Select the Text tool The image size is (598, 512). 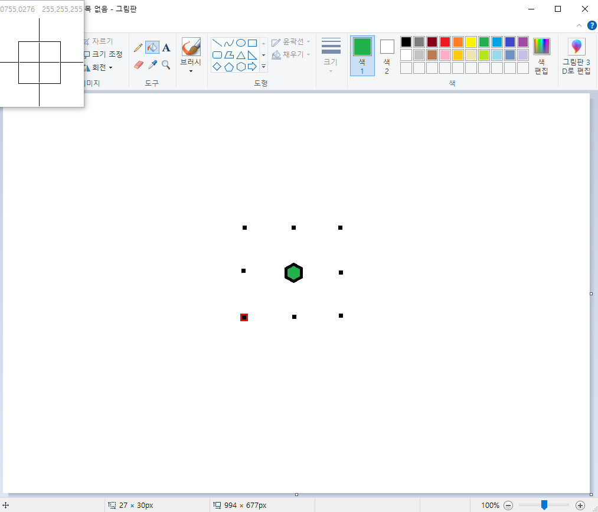[166, 48]
